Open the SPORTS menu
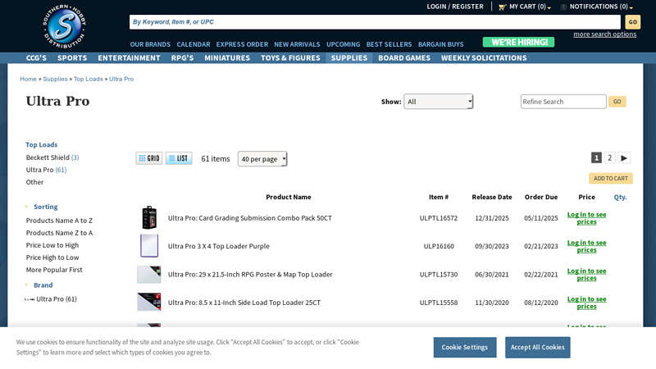The image size is (656, 369). (x=72, y=57)
